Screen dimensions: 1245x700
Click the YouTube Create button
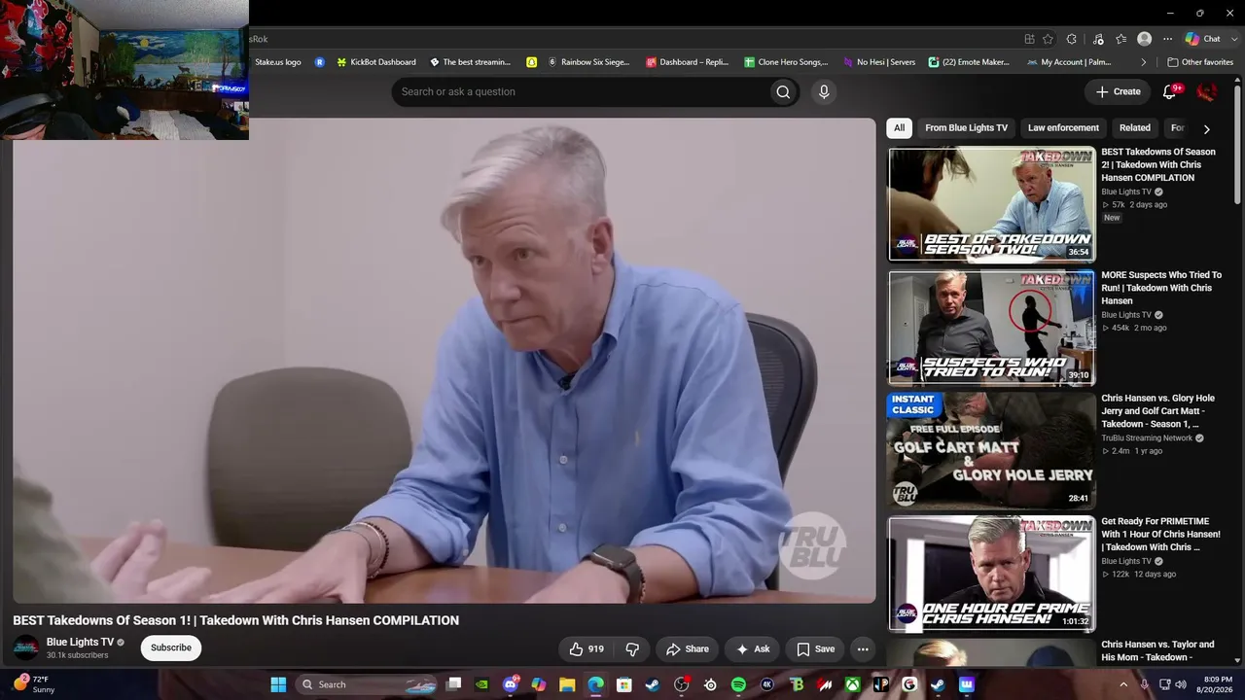(1118, 91)
